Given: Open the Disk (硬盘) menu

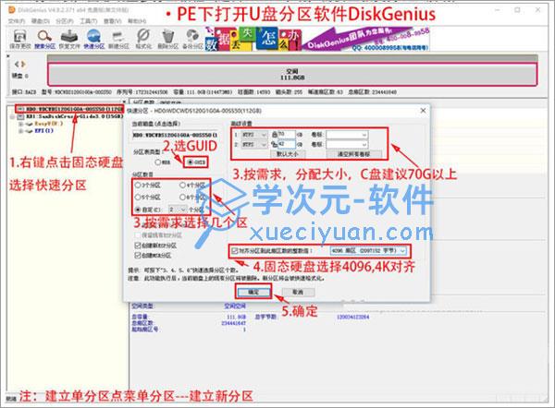Looking at the screenshot, I should 41,21.
